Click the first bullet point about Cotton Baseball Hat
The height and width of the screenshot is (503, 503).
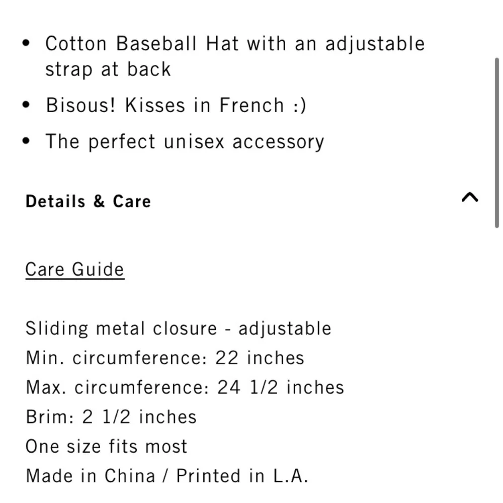234,43
